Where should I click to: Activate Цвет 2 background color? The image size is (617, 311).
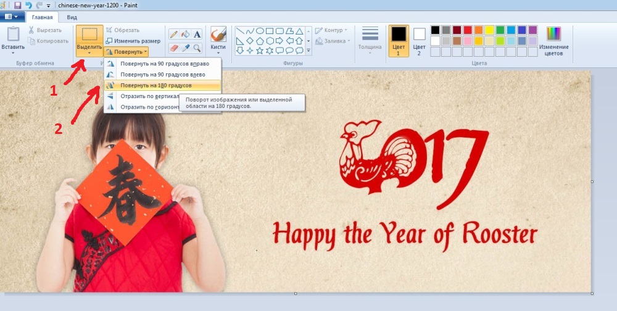click(420, 40)
